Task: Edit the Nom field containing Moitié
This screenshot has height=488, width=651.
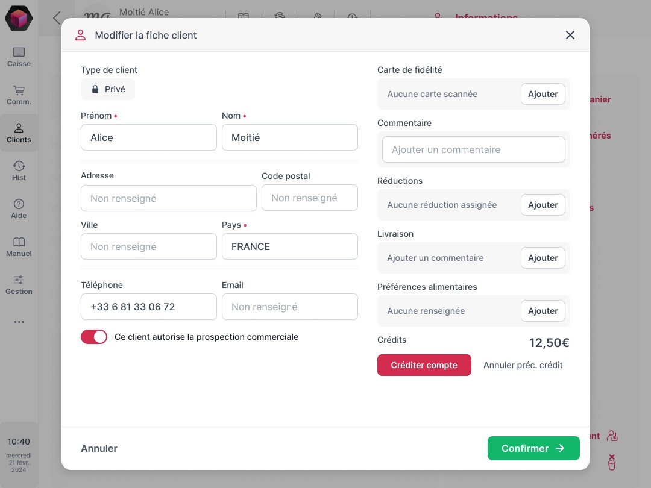Action: (290, 137)
